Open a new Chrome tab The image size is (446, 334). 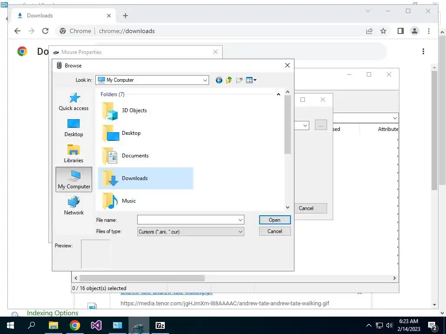click(125, 16)
